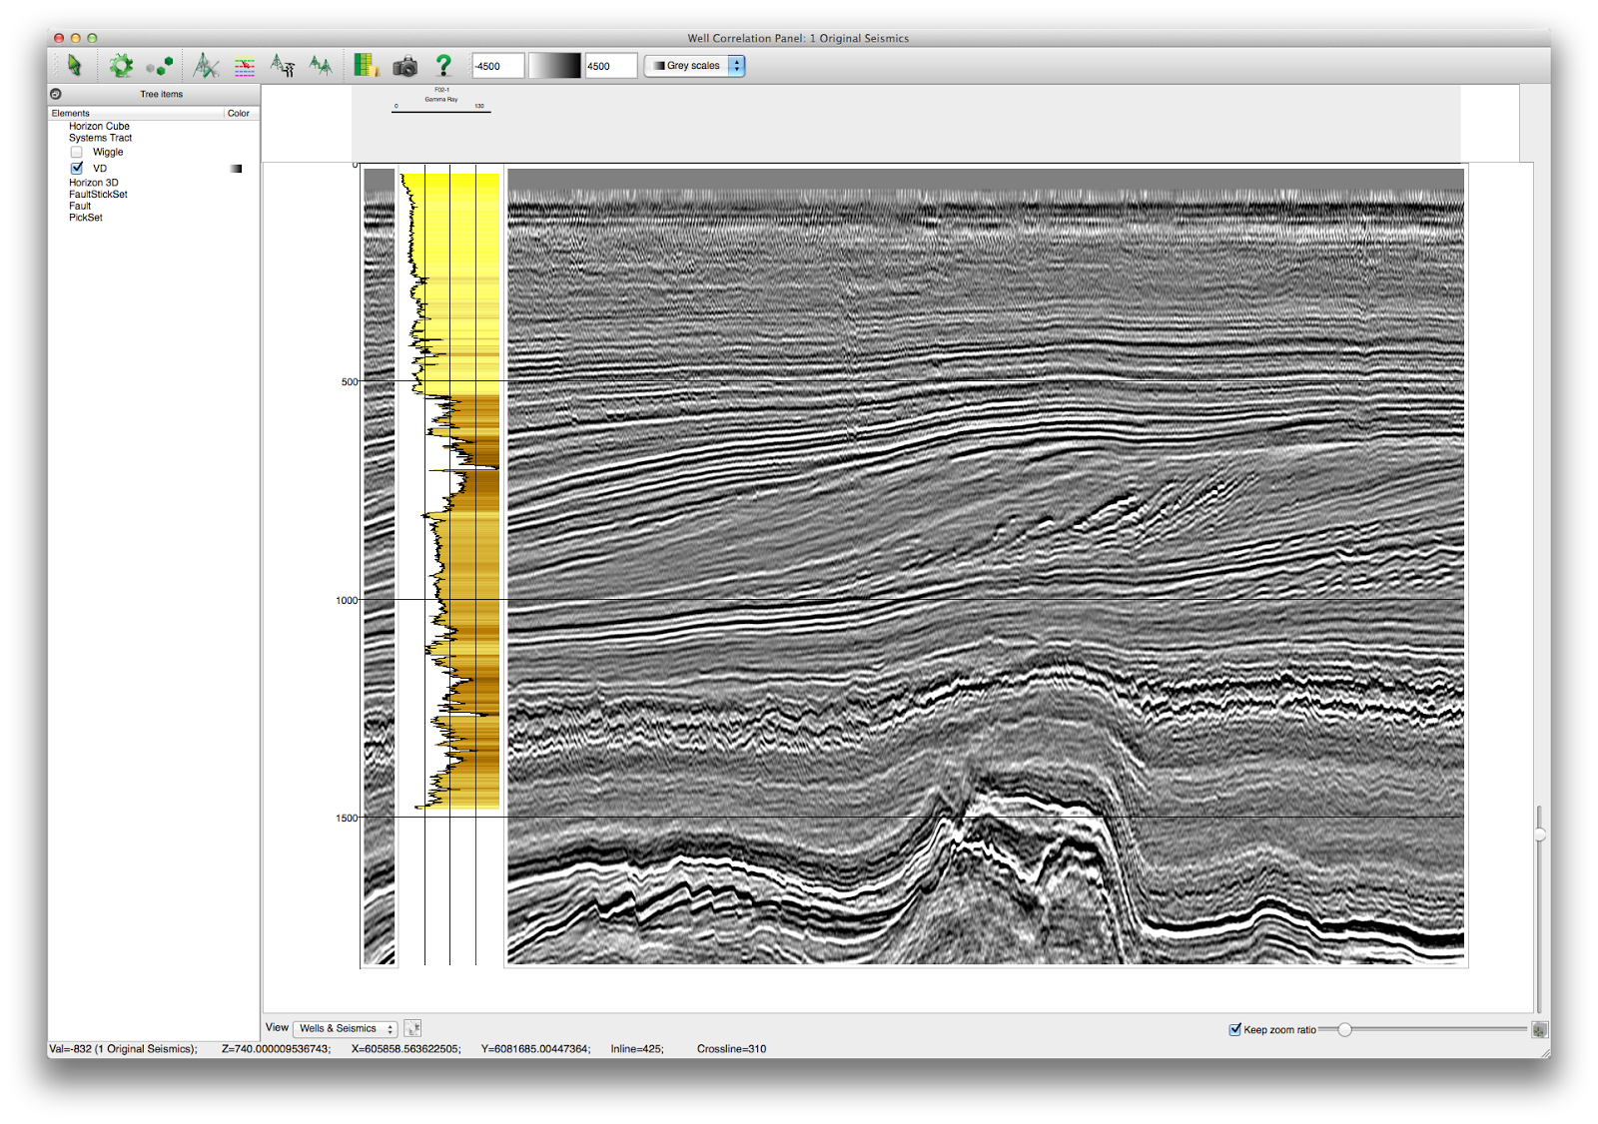This screenshot has height=1124, width=1598.
Task: Open the settings gear icon
Action: (x=122, y=65)
